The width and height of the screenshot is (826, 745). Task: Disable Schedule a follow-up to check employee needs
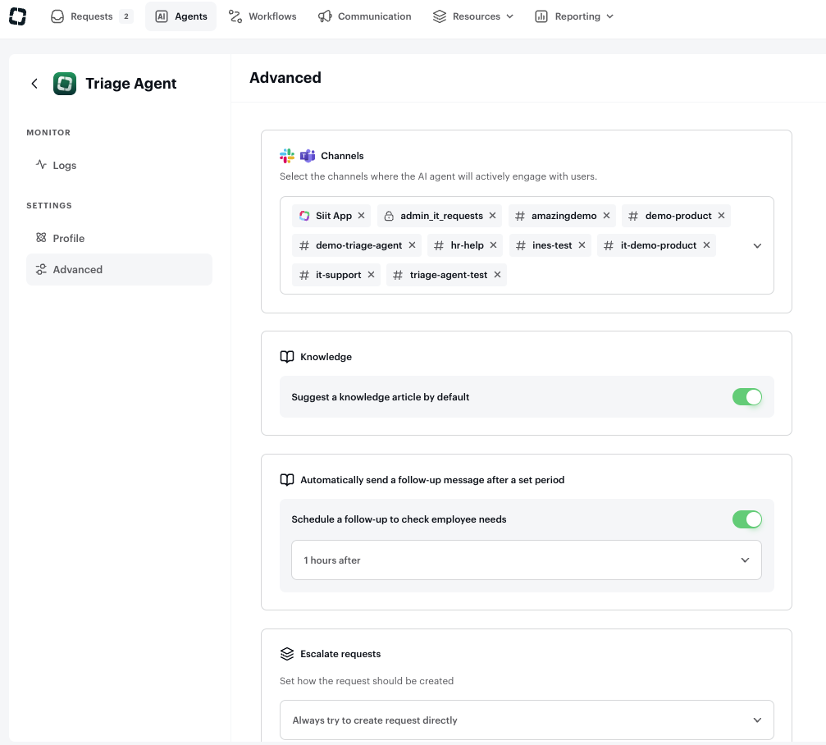click(x=746, y=519)
